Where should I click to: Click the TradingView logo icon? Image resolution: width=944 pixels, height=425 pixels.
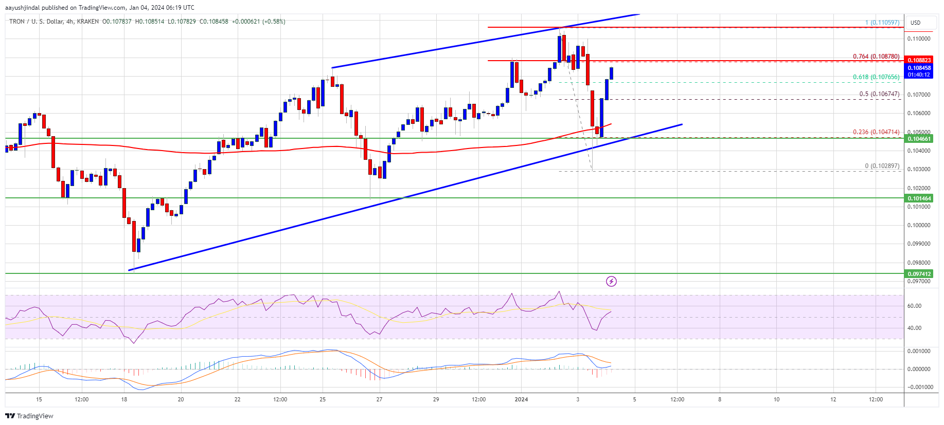coord(11,416)
